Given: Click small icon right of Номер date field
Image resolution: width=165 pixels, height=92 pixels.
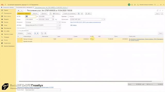Looking at the screenshot, I should click(56, 19).
